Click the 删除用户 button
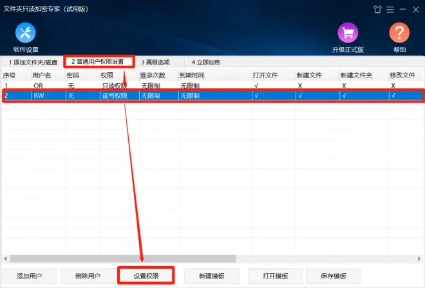425x288 pixels. pyautogui.click(x=88, y=276)
